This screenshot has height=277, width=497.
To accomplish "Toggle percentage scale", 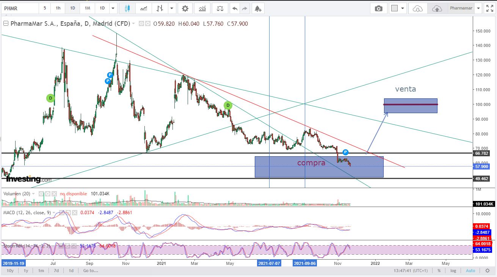I will click(439, 271).
